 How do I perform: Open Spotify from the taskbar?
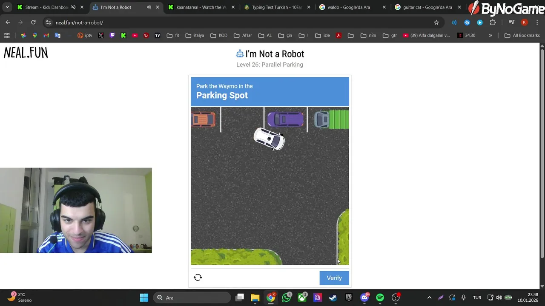tap(380, 297)
